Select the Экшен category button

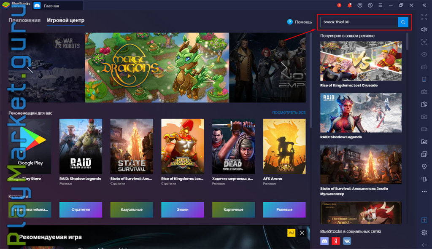[182, 210]
